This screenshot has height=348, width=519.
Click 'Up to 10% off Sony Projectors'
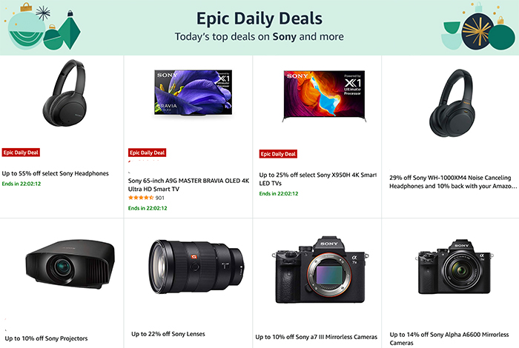46,338
